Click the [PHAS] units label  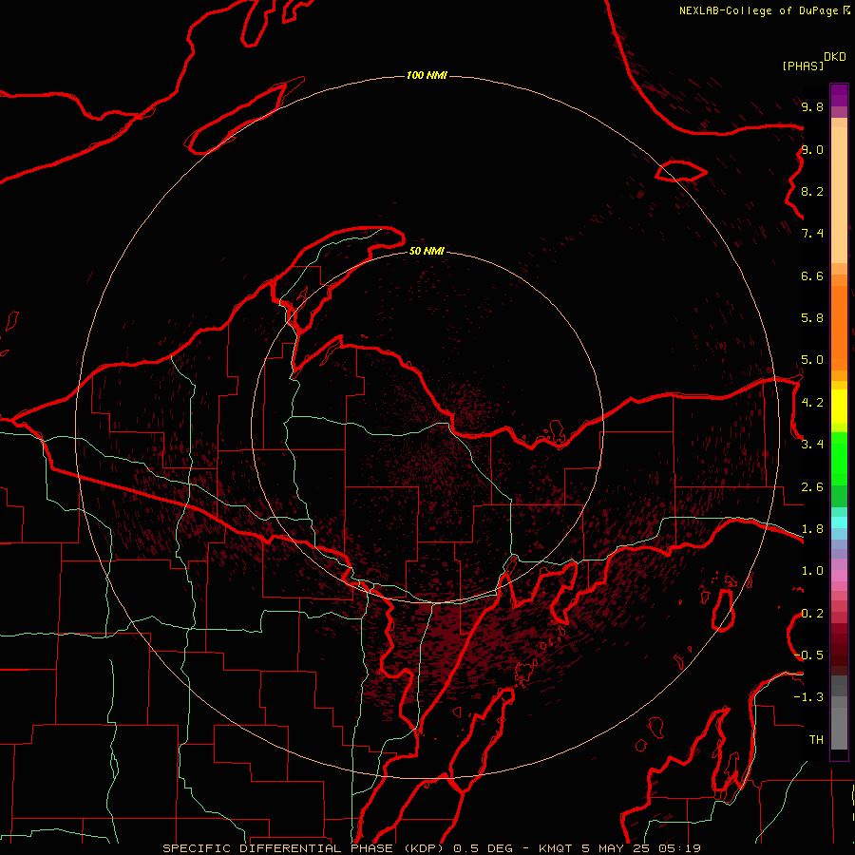[803, 66]
